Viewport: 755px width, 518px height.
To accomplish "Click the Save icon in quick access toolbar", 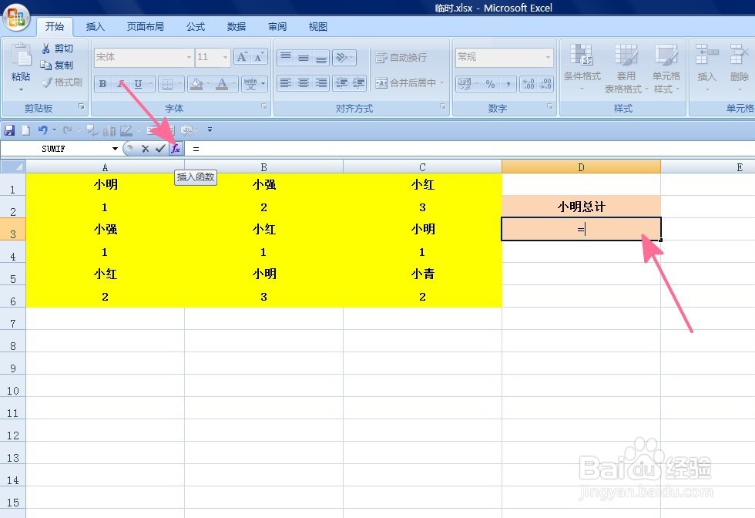I will pos(9,129).
